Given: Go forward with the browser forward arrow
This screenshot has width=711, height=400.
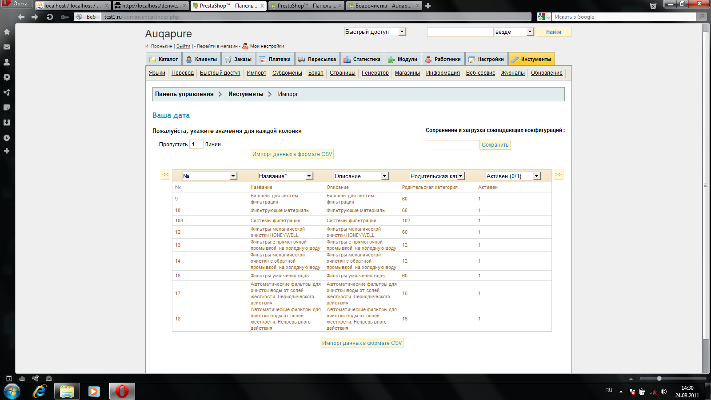Looking at the screenshot, I should [35, 17].
